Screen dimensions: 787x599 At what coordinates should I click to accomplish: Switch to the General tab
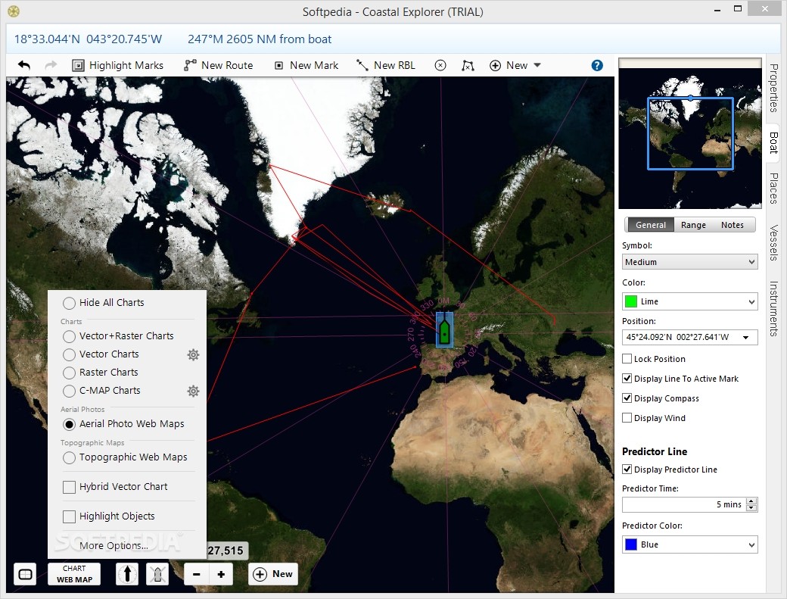[x=651, y=225]
